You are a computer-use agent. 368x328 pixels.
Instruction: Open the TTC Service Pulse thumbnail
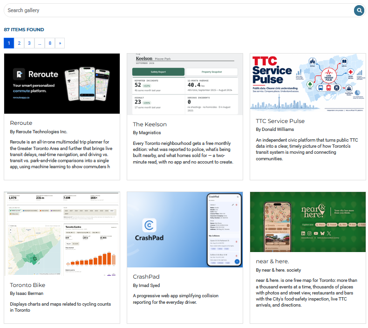(308, 82)
